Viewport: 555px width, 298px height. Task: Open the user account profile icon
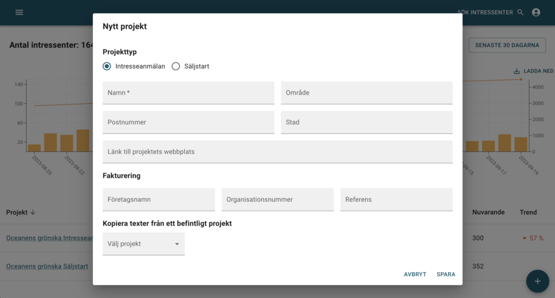click(536, 12)
